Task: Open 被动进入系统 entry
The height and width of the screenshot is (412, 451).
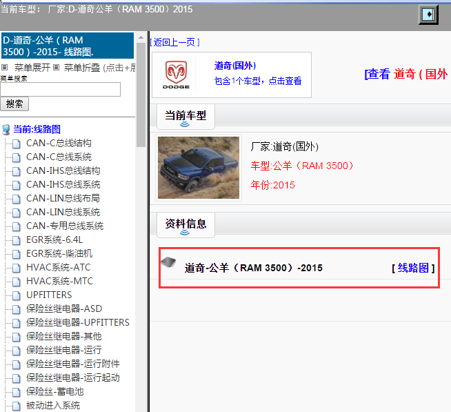Action: [x=53, y=406]
